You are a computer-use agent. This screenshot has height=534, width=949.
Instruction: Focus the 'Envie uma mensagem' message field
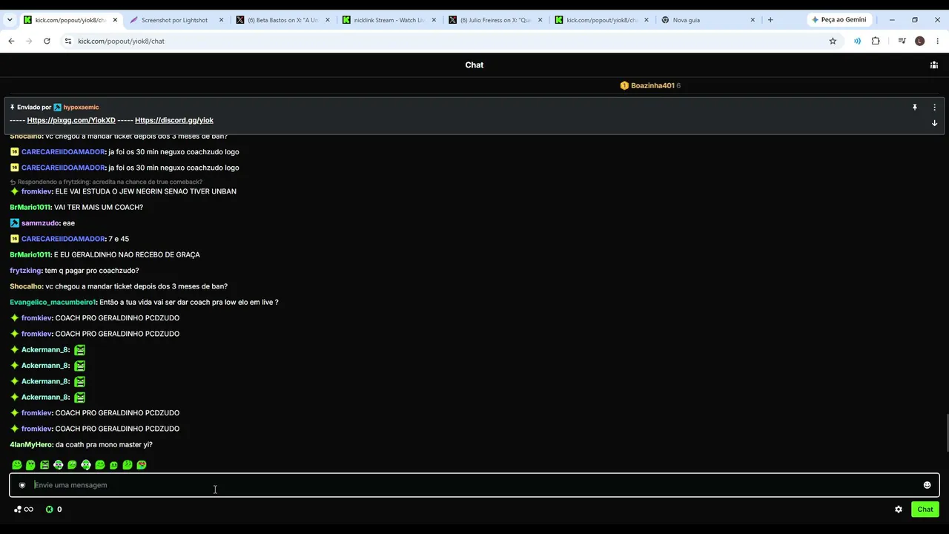[x=474, y=485]
